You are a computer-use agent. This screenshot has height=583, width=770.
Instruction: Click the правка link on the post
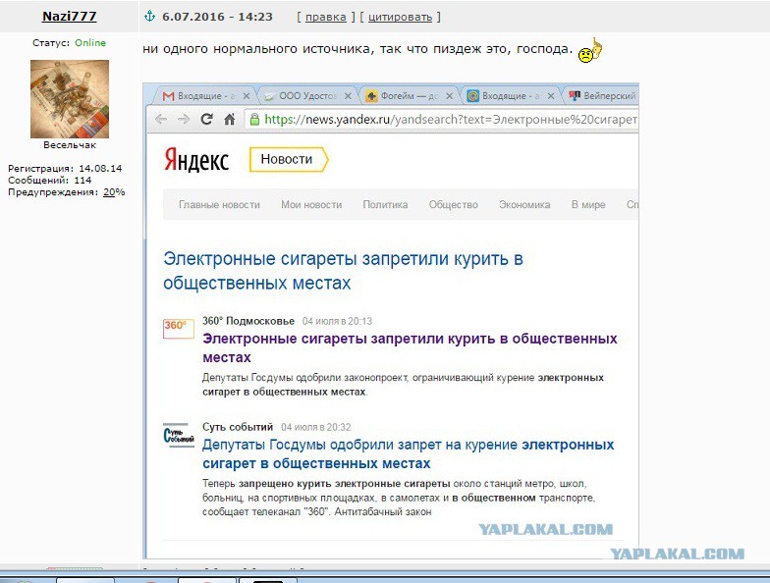point(326,17)
